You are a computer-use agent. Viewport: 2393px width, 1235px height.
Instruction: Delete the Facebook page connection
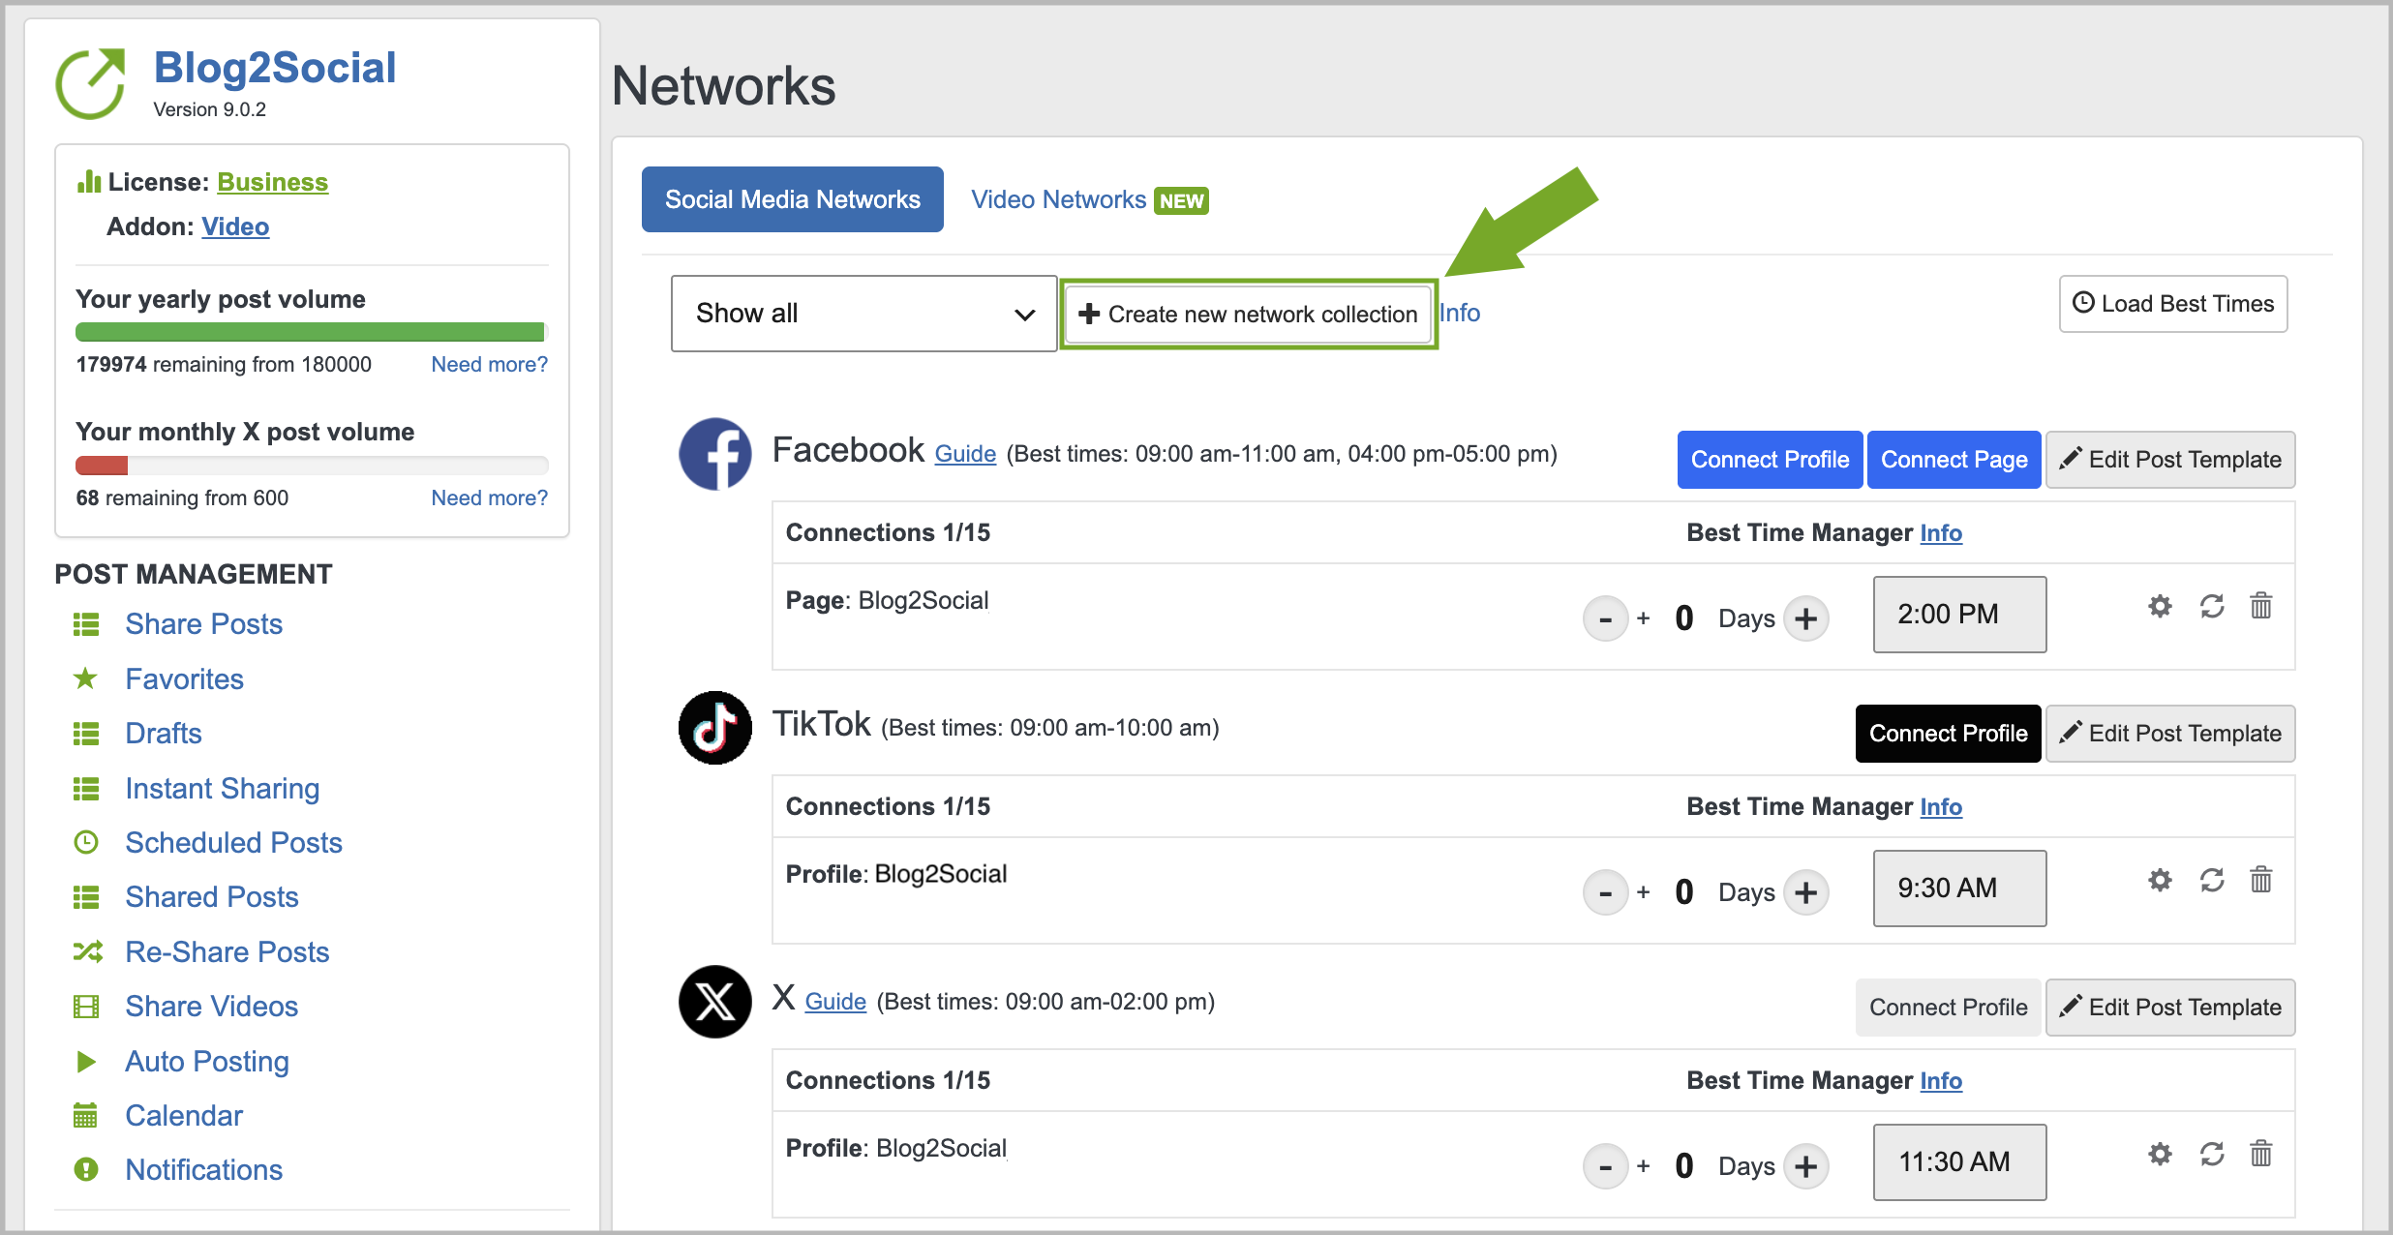tap(2261, 606)
